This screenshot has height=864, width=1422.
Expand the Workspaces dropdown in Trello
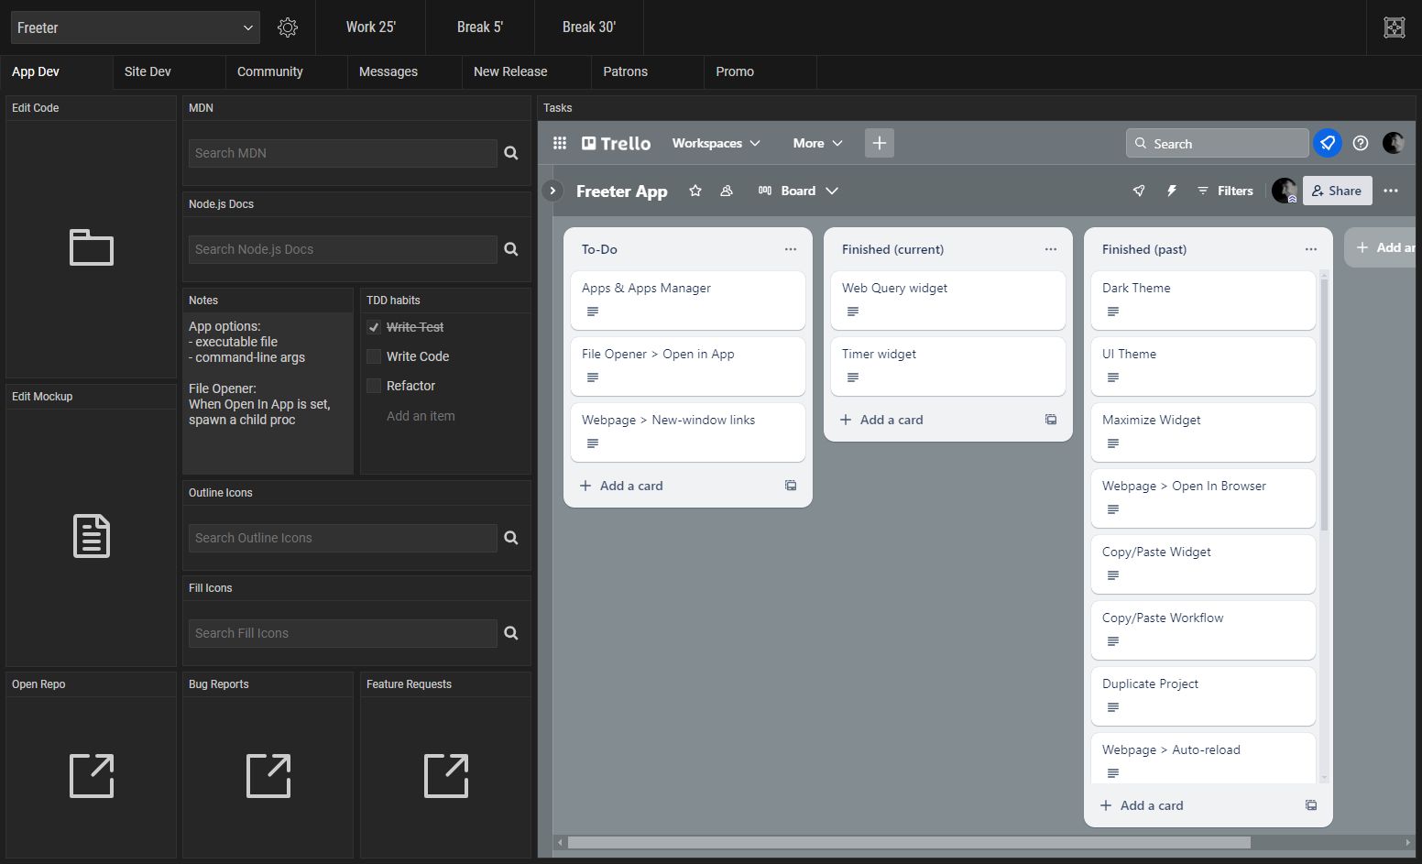click(716, 143)
